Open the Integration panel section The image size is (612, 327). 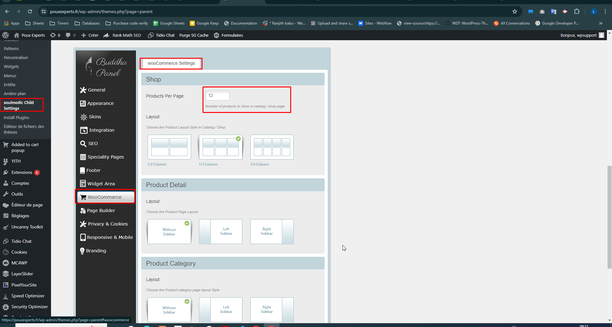coord(106,130)
